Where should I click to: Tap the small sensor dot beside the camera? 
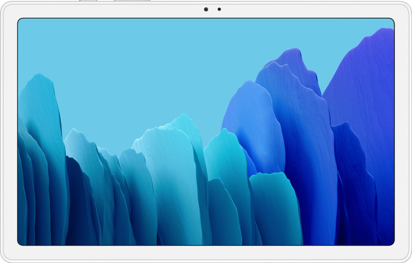[x=219, y=9]
